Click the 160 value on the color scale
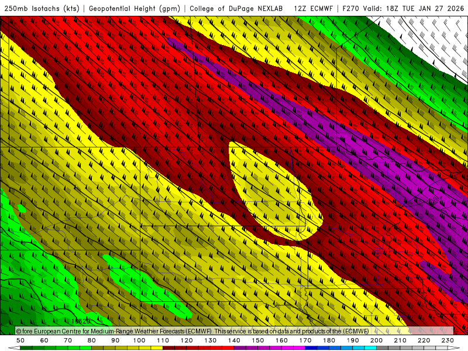Screen dimensions: 468x351 [281, 340]
